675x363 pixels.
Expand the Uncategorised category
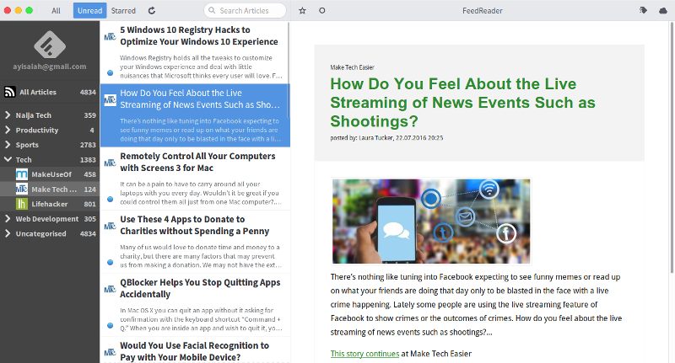[x=8, y=233]
